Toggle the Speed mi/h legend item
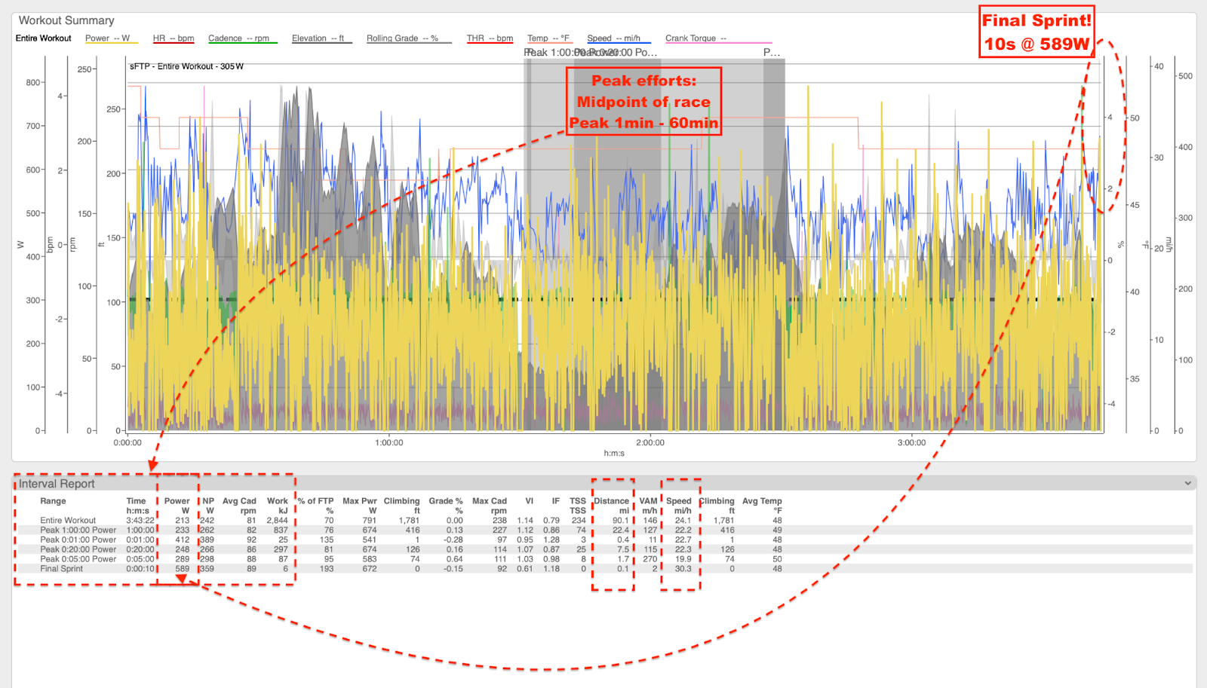1207x688 pixels. pyautogui.click(x=613, y=38)
